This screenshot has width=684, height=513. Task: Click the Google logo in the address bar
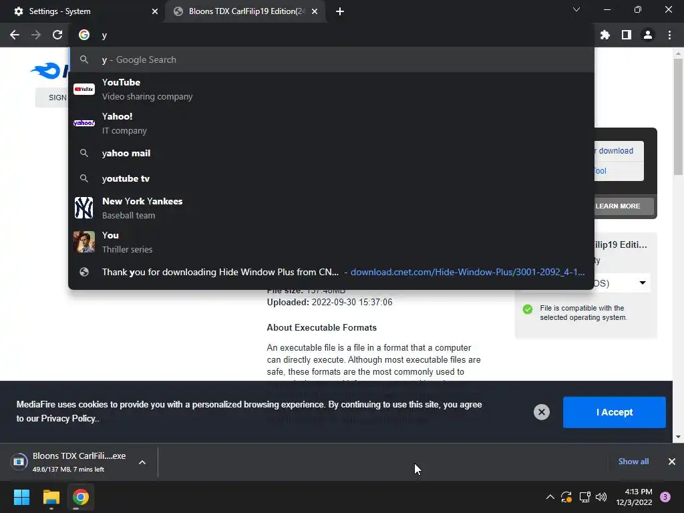[x=84, y=35]
